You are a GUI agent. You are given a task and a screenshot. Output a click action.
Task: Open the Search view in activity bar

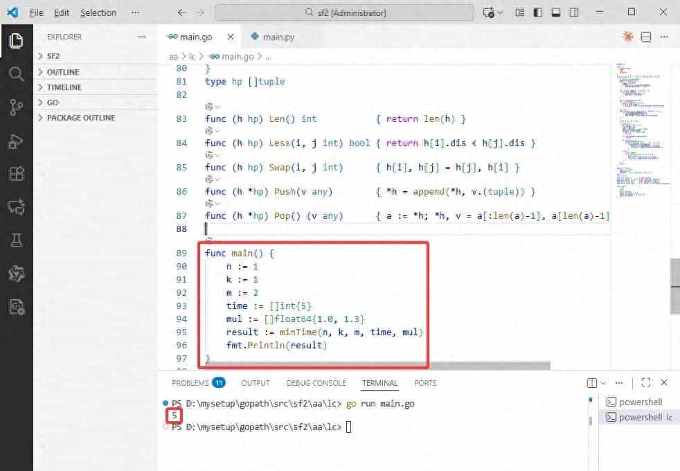click(16, 74)
